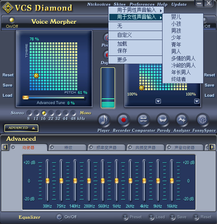The width and height of the screenshot is (217, 224).
Task: Expand 用于女性声音输入 submenu
Action: click(136, 17)
